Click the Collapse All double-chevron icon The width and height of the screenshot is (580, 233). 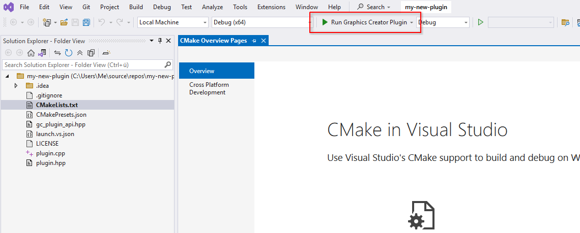pos(79,53)
